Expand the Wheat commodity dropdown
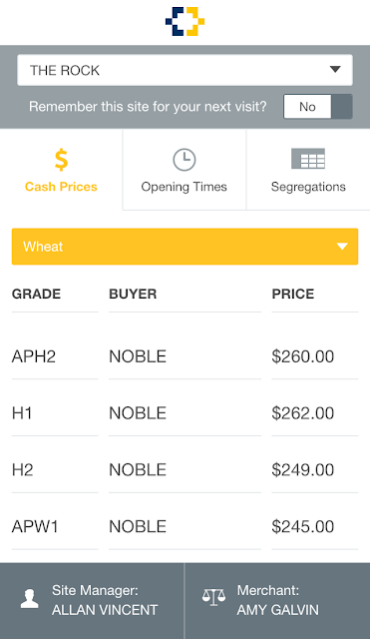 (x=185, y=247)
